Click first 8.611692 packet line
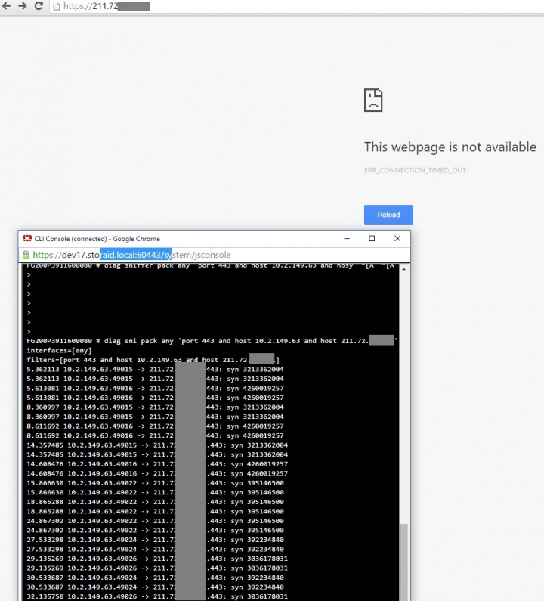The height and width of the screenshot is (601, 544). coord(155,426)
